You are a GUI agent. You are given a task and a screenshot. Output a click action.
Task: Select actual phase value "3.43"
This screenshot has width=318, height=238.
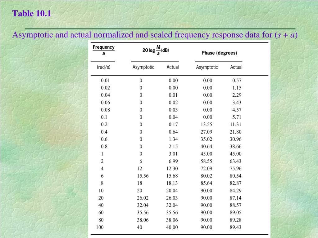pyautogui.click(x=237, y=102)
